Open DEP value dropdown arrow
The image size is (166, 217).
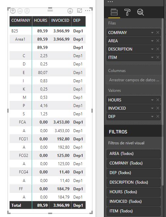pos(152,117)
